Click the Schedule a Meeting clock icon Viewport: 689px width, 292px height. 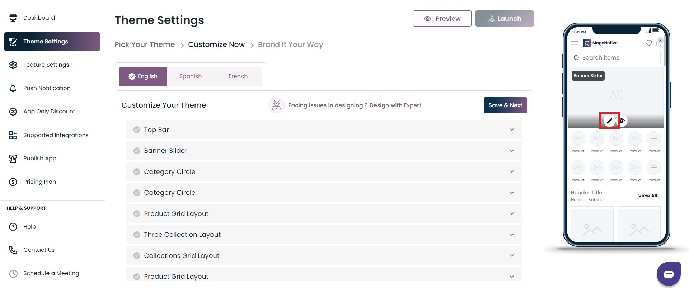point(13,274)
